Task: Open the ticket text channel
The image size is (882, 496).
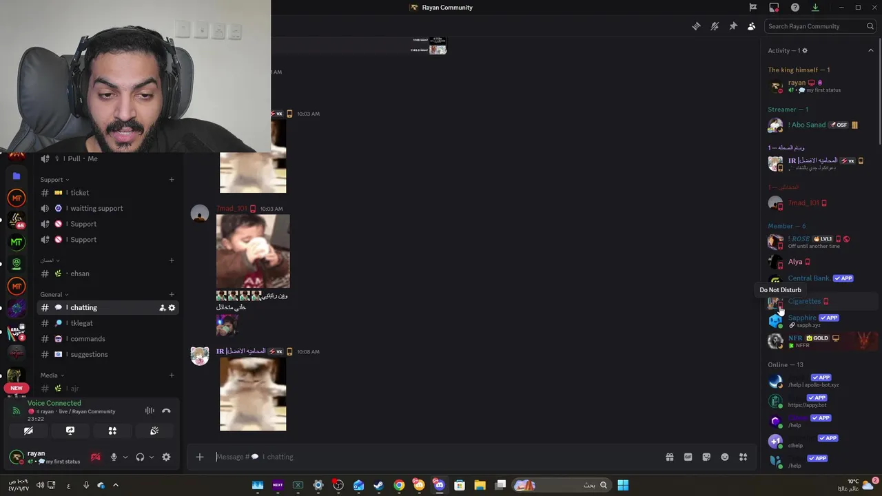Action: [108, 193]
